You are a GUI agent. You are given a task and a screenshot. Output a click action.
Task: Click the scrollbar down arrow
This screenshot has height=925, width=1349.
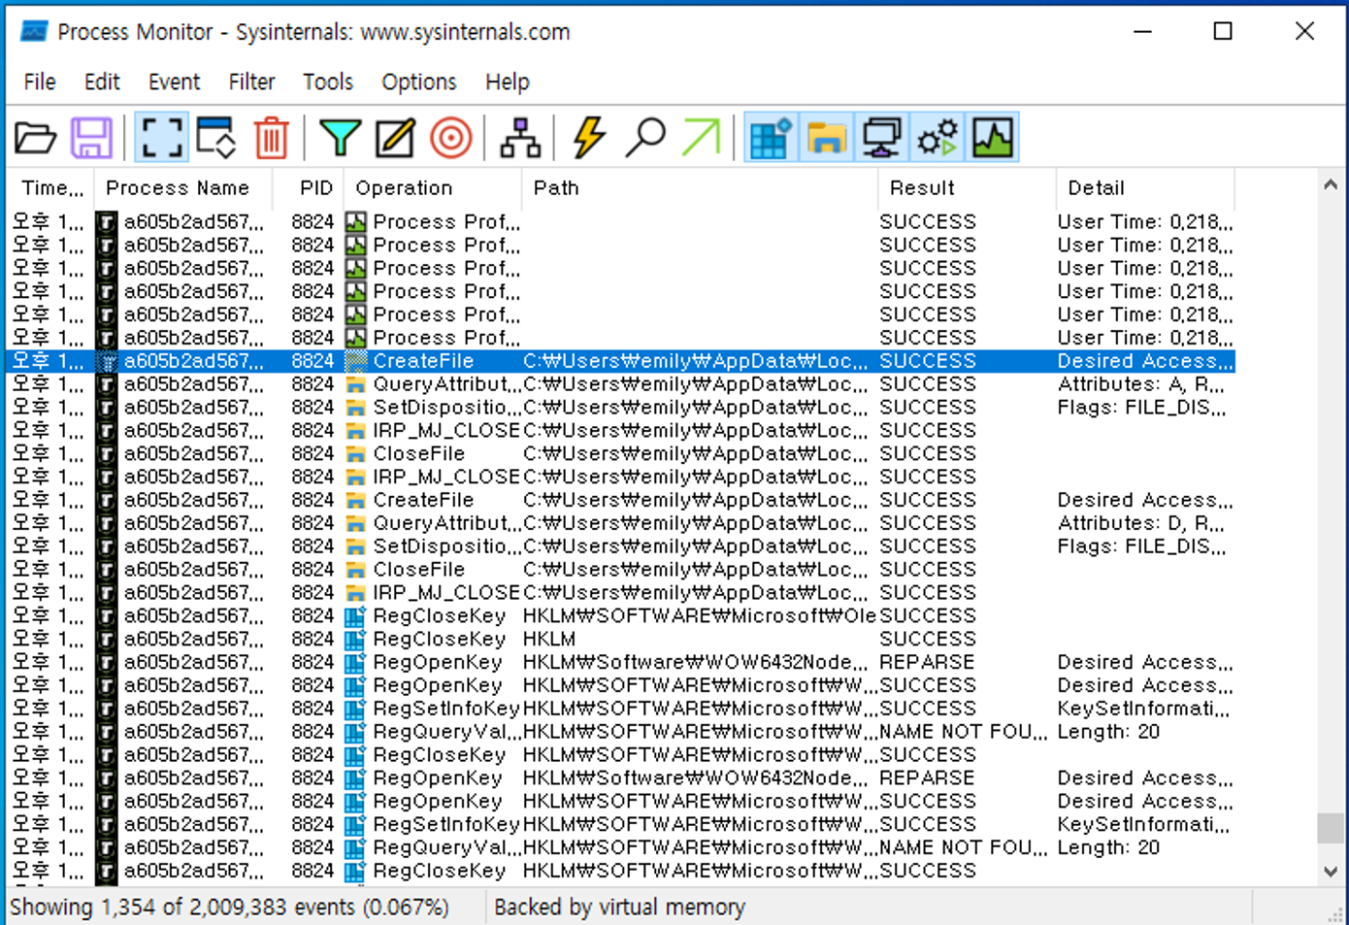pyautogui.click(x=1331, y=872)
